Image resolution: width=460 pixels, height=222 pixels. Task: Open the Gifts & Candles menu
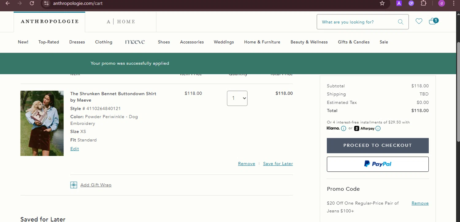[x=354, y=42]
